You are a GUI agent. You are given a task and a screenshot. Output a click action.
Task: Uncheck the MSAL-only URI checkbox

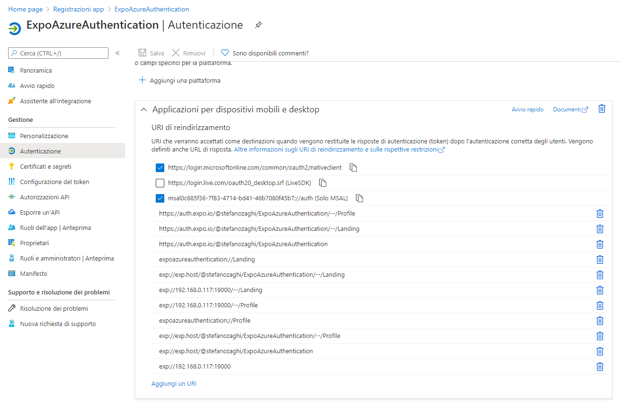click(x=160, y=198)
